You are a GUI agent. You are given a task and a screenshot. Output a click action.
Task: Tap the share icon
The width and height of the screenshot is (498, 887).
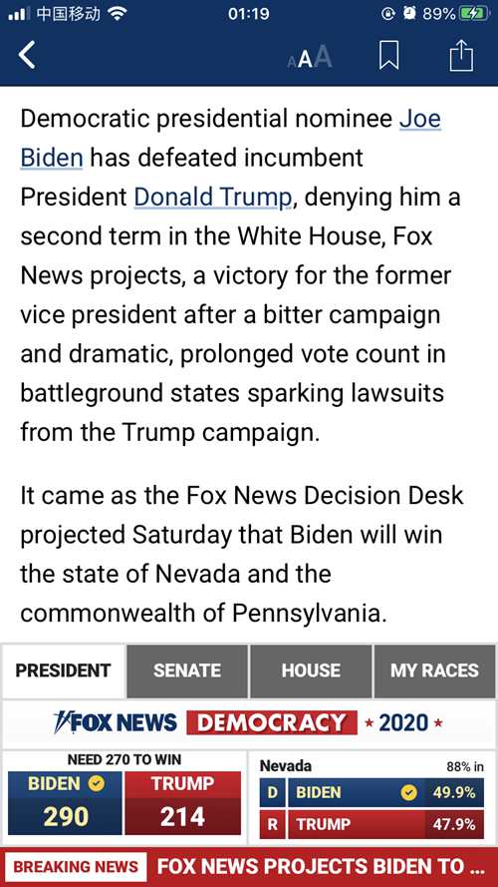461,55
